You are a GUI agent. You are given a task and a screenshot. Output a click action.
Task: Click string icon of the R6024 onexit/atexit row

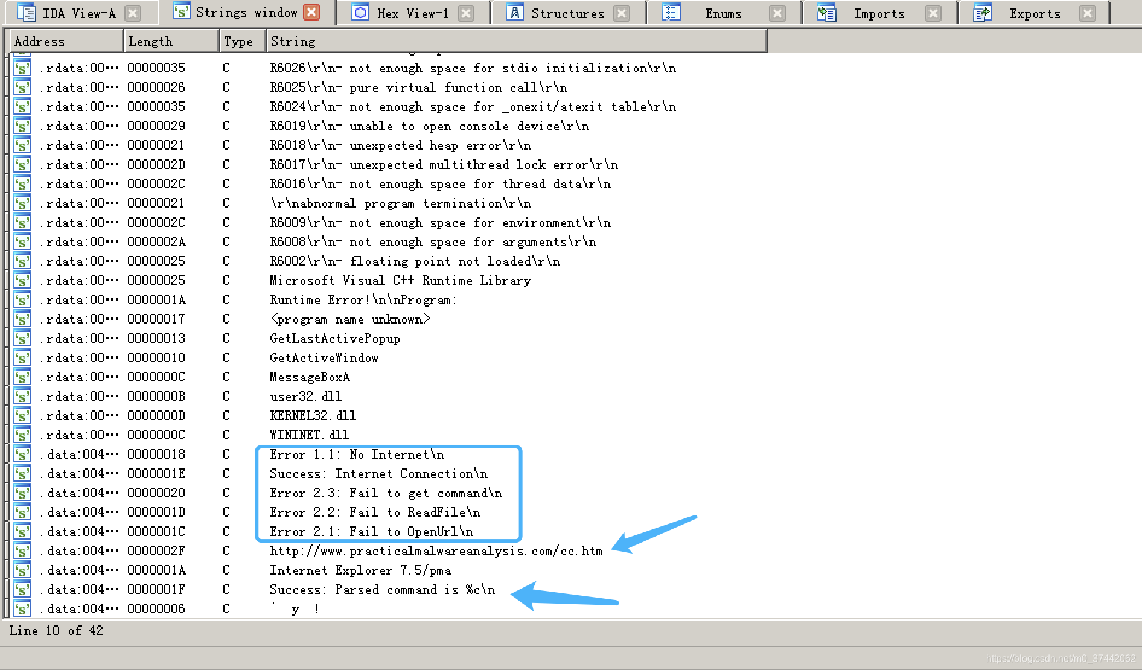point(22,107)
